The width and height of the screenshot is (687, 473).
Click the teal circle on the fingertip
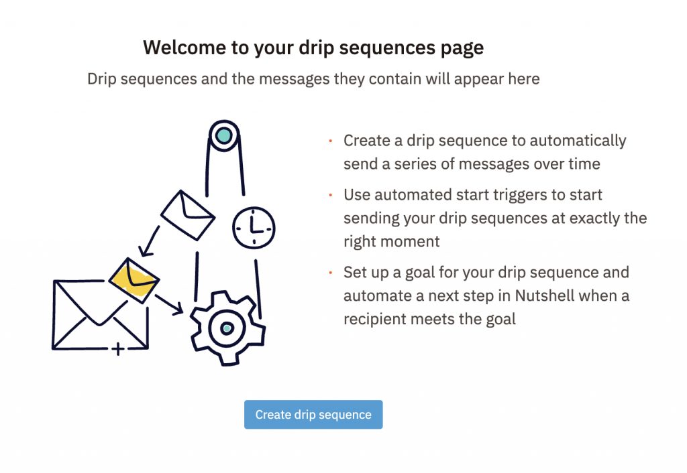[x=224, y=135]
